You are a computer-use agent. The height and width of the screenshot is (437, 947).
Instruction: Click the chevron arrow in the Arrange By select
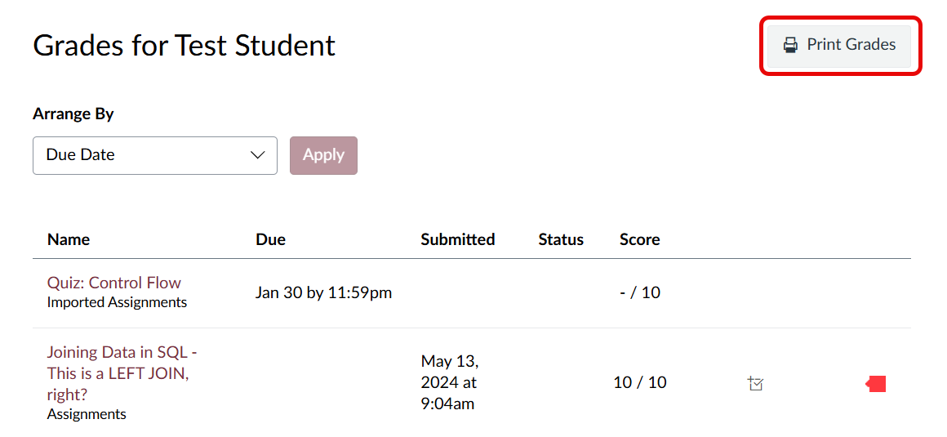click(x=258, y=155)
